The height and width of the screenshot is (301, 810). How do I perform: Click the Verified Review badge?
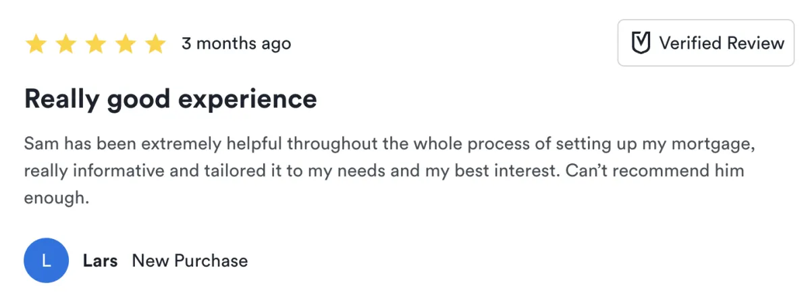(x=705, y=43)
